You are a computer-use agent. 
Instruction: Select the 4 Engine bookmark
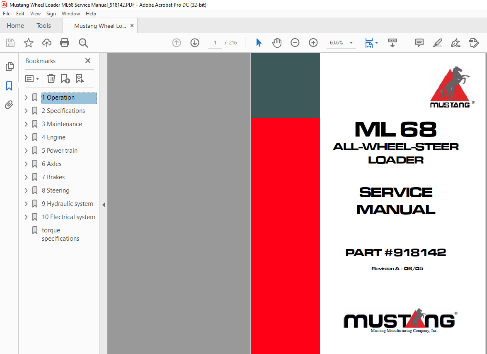[x=53, y=137]
